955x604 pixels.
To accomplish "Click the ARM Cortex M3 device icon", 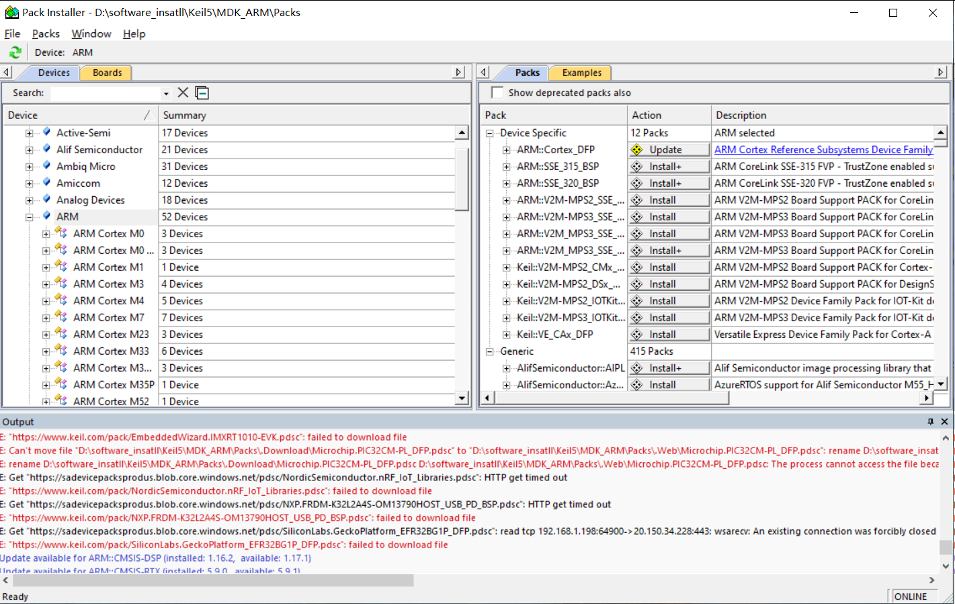I will [x=61, y=283].
